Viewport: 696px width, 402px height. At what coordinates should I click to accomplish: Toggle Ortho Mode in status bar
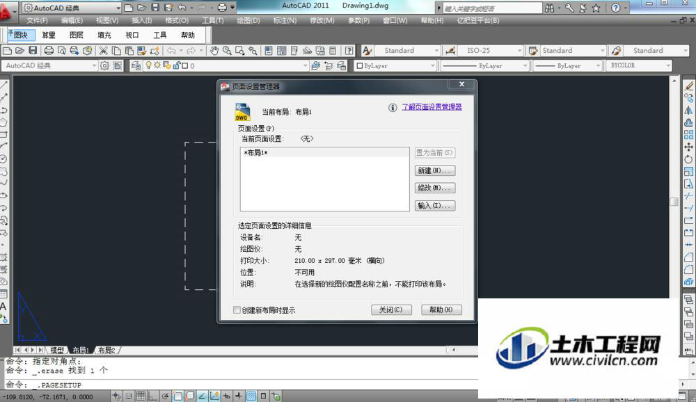tap(153, 396)
